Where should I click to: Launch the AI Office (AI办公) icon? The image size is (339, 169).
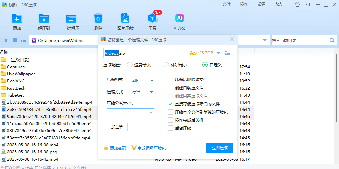point(180,19)
